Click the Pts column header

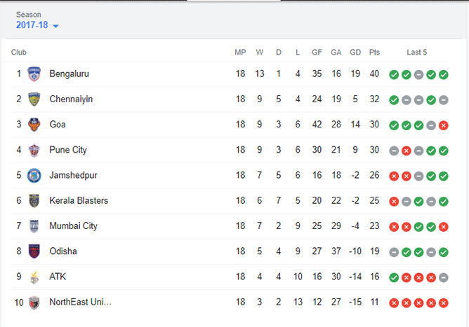(x=374, y=53)
